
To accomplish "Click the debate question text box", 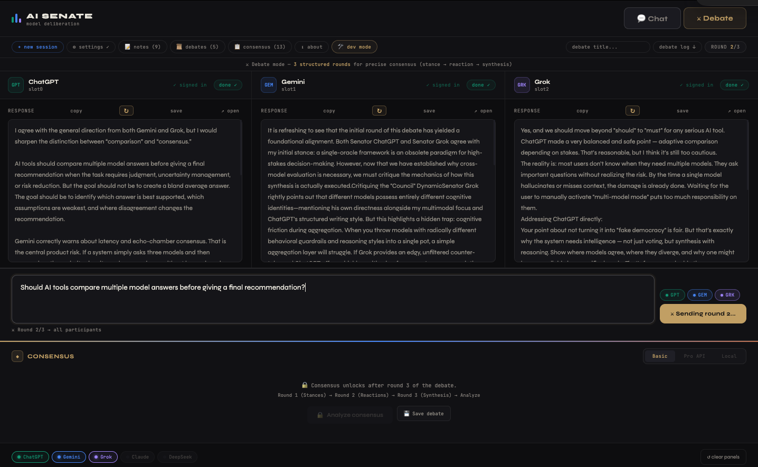I will point(333,299).
